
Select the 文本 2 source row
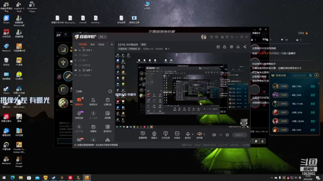pyautogui.click(x=94, y=50)
